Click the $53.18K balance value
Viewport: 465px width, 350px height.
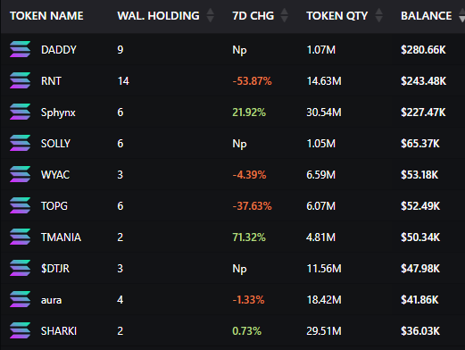(419, 175)
